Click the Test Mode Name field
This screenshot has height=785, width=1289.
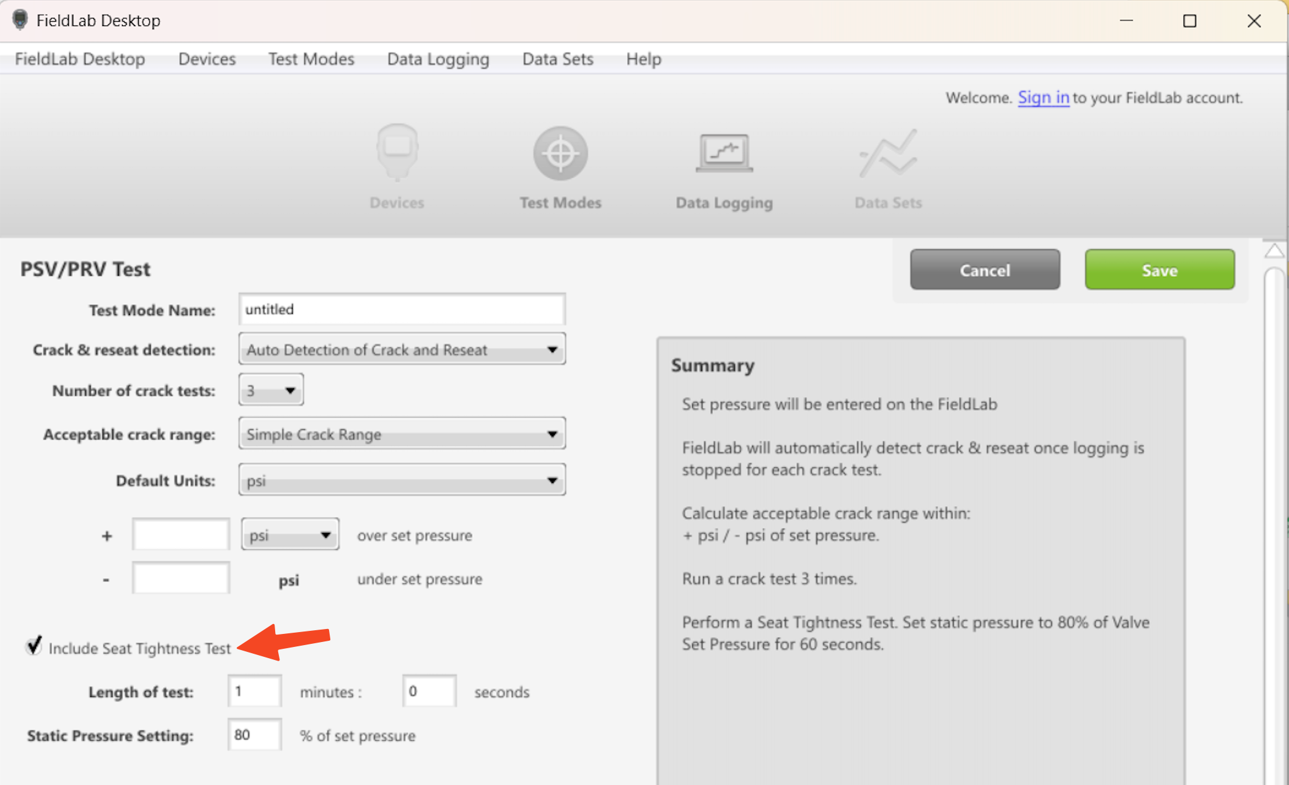402,309
